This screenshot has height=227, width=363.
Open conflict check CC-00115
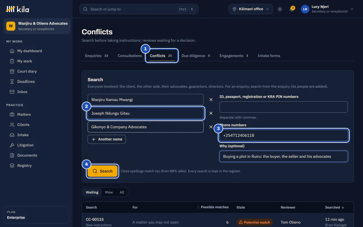click(95, 219)
